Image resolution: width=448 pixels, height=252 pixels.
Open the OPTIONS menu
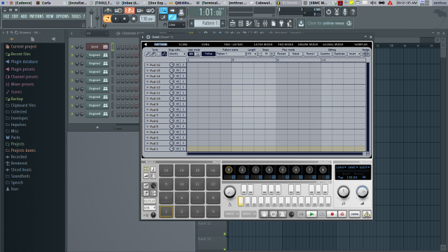62,16
